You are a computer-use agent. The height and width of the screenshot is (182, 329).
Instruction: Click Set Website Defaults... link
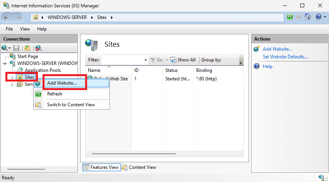[285, 57]
